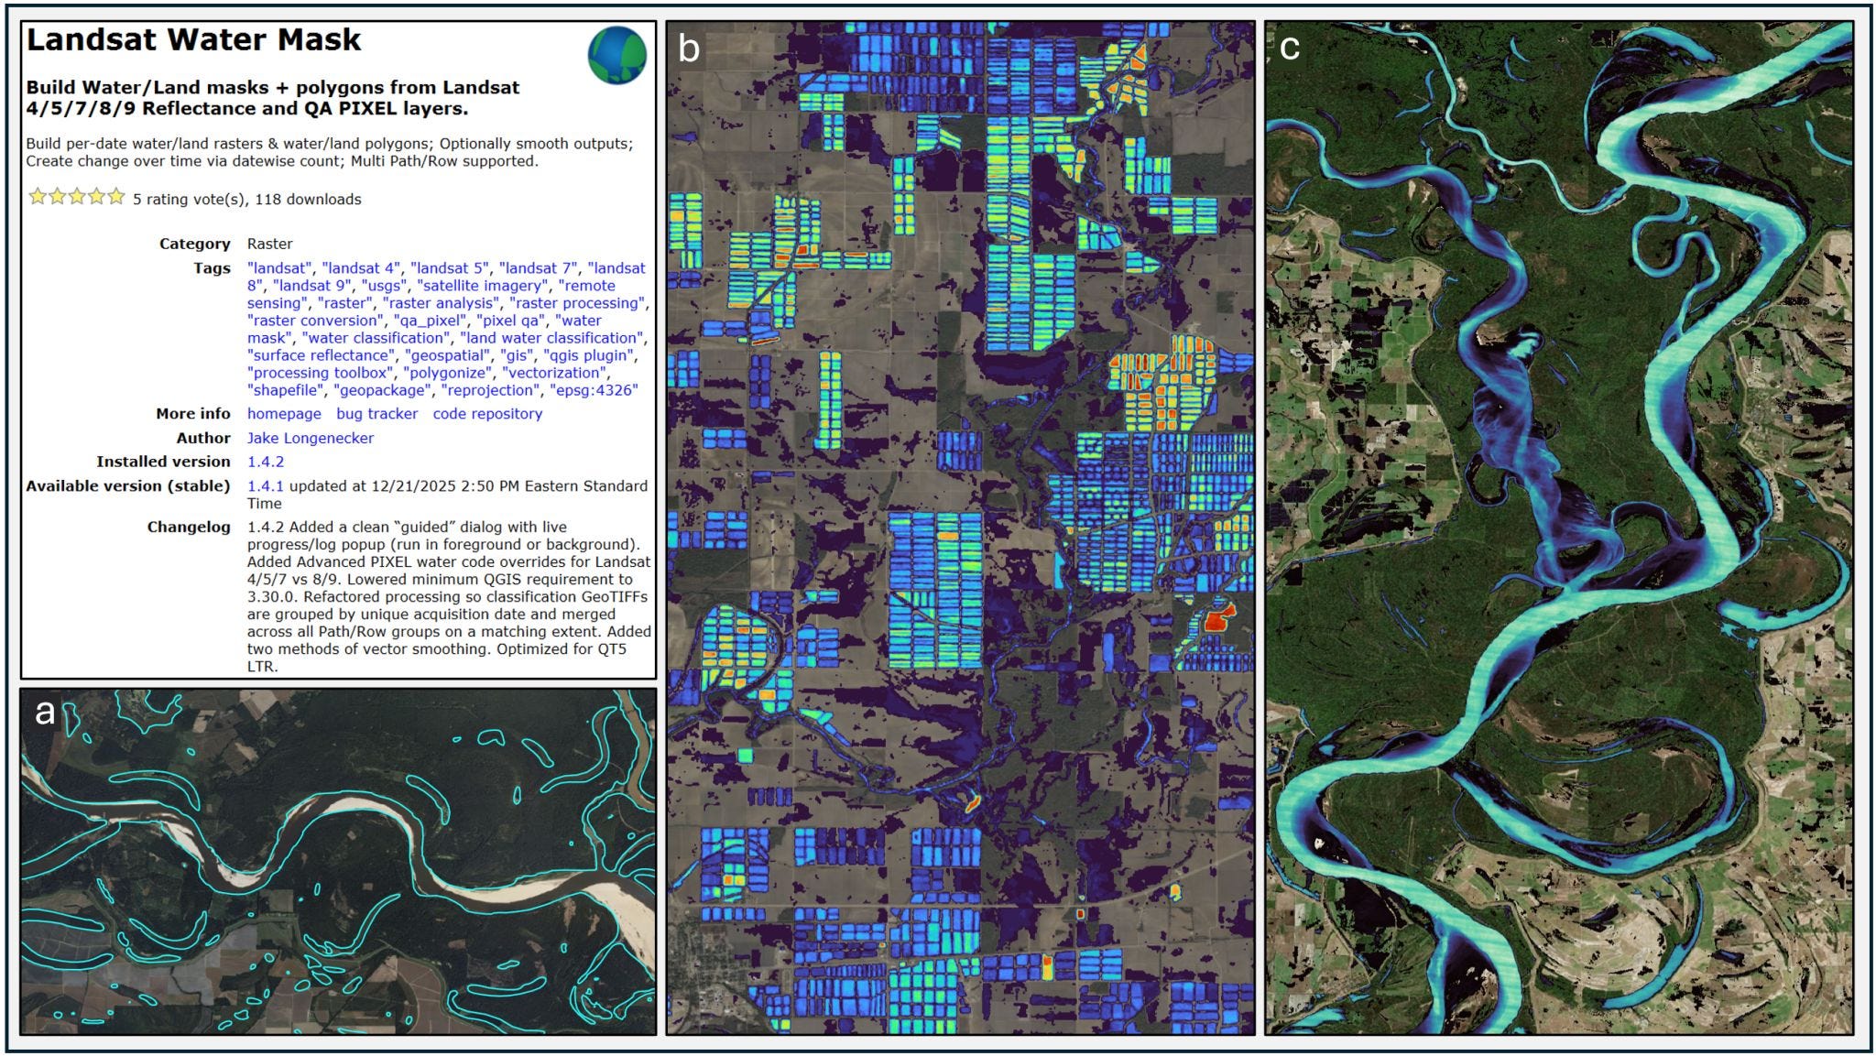Click installed version 1.4.2 link
This screenshot has height=1056, width=1876.
coord(265,462)
